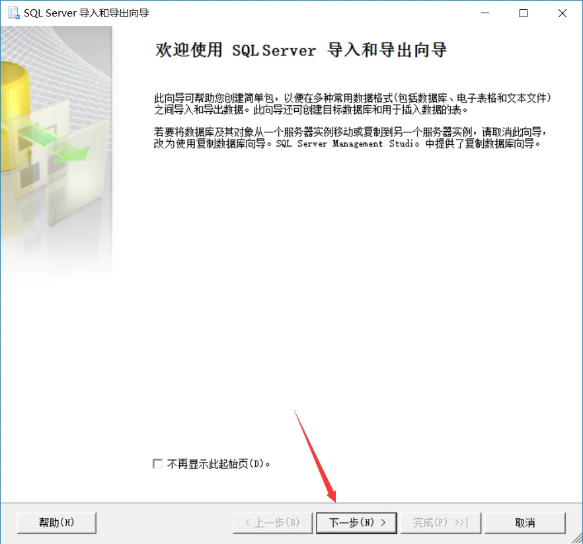Close the wizard with the X button
The image size is (583, 544).
click(x=562, y=13)
